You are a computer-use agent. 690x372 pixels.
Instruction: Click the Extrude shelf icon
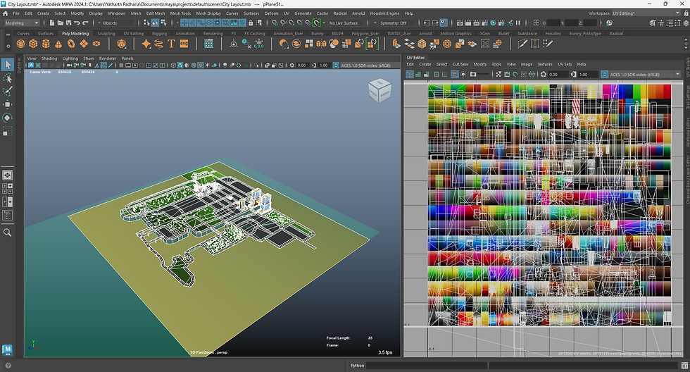pos(396,44)
